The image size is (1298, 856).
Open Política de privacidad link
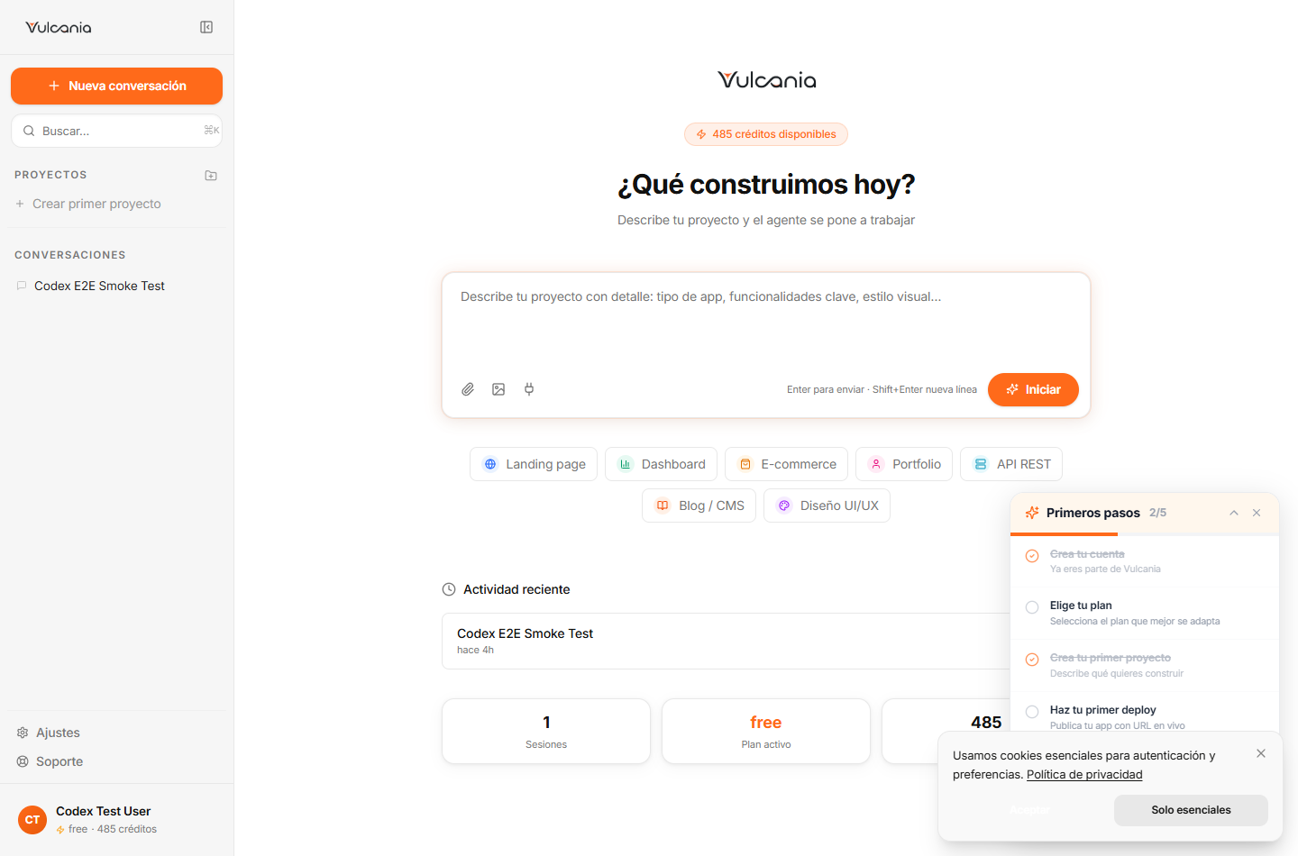tap(1084, 775)
